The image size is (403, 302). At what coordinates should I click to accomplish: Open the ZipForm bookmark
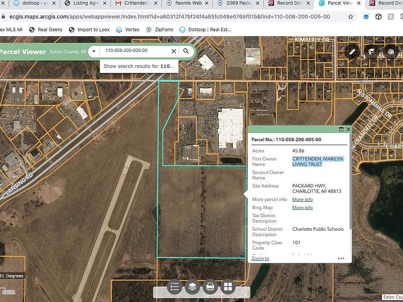click(160, 29)
